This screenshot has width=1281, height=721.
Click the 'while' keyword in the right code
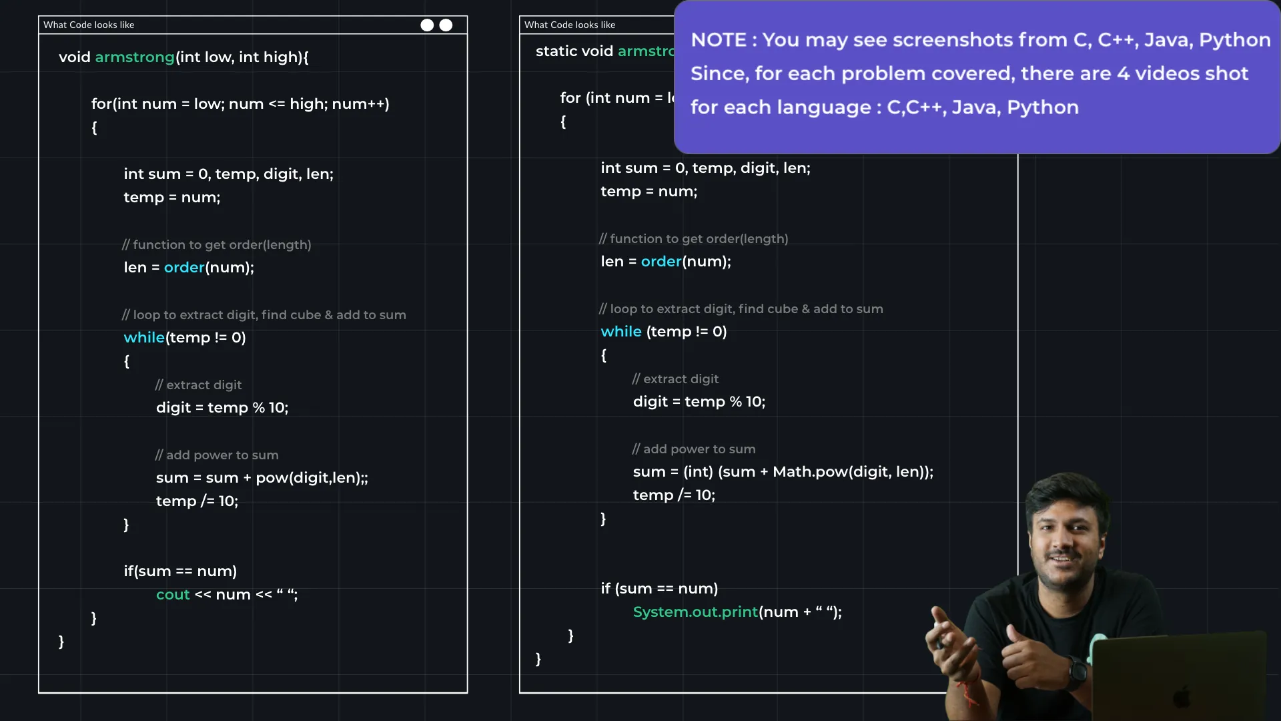(x=620, y=331)
